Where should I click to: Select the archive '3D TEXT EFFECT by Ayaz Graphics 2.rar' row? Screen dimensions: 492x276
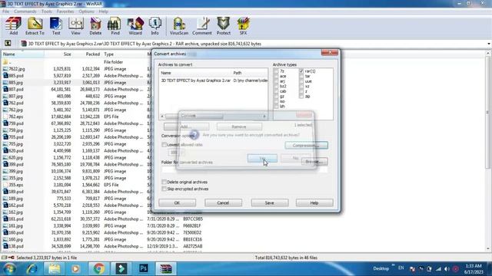214,80
